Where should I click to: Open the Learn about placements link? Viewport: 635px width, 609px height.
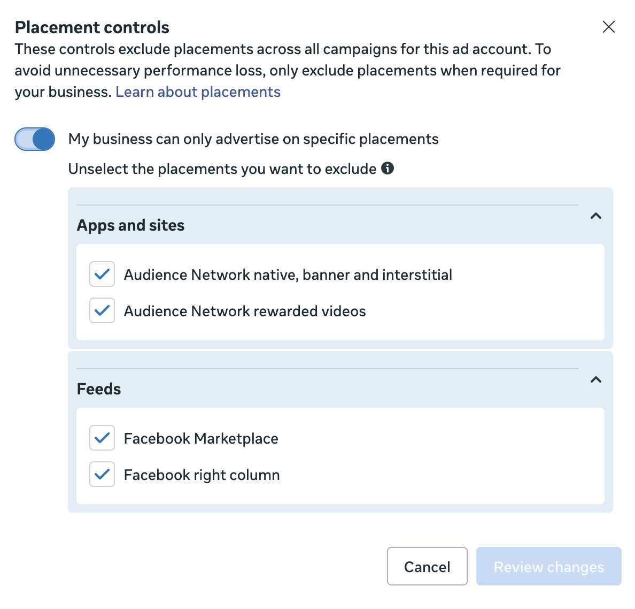point(198,92)
